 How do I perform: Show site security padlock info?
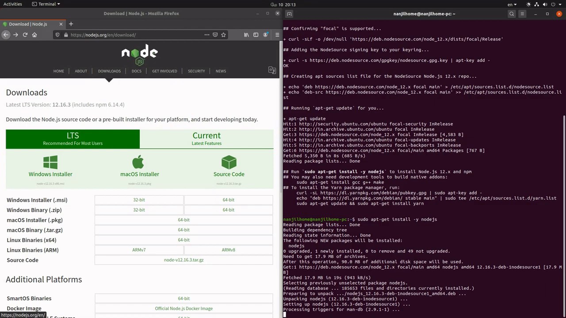pyautogui.click(x=65, y=35)
